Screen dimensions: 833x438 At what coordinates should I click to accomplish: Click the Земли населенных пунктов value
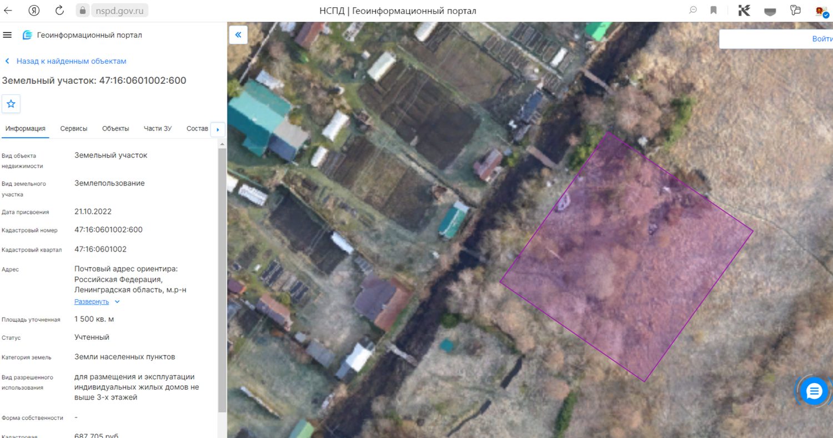[x=125, y=357]
